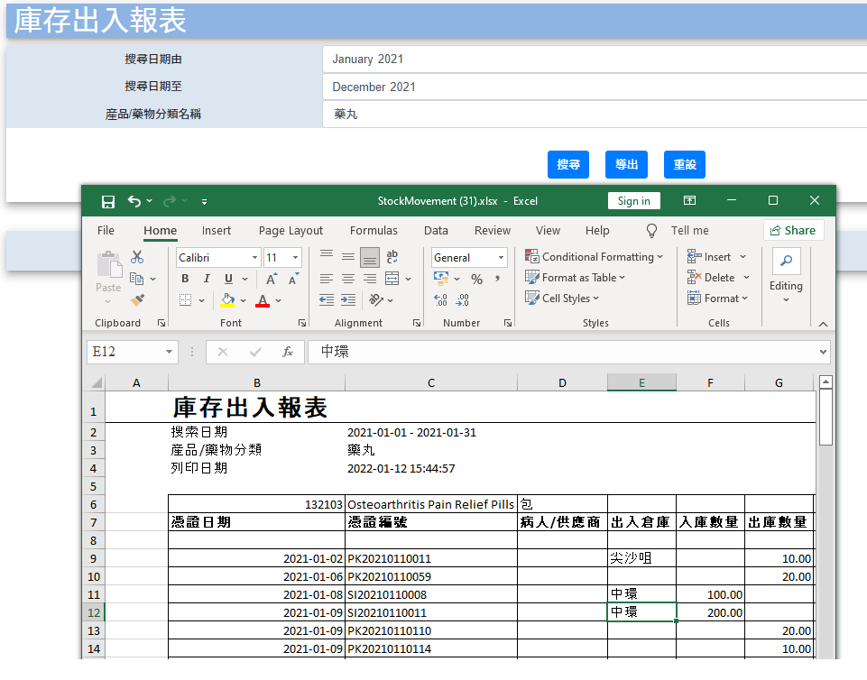Click the vertical scrollbar up arrow
The width and height of the screenshot is (867, 680).
click(825, 381)
